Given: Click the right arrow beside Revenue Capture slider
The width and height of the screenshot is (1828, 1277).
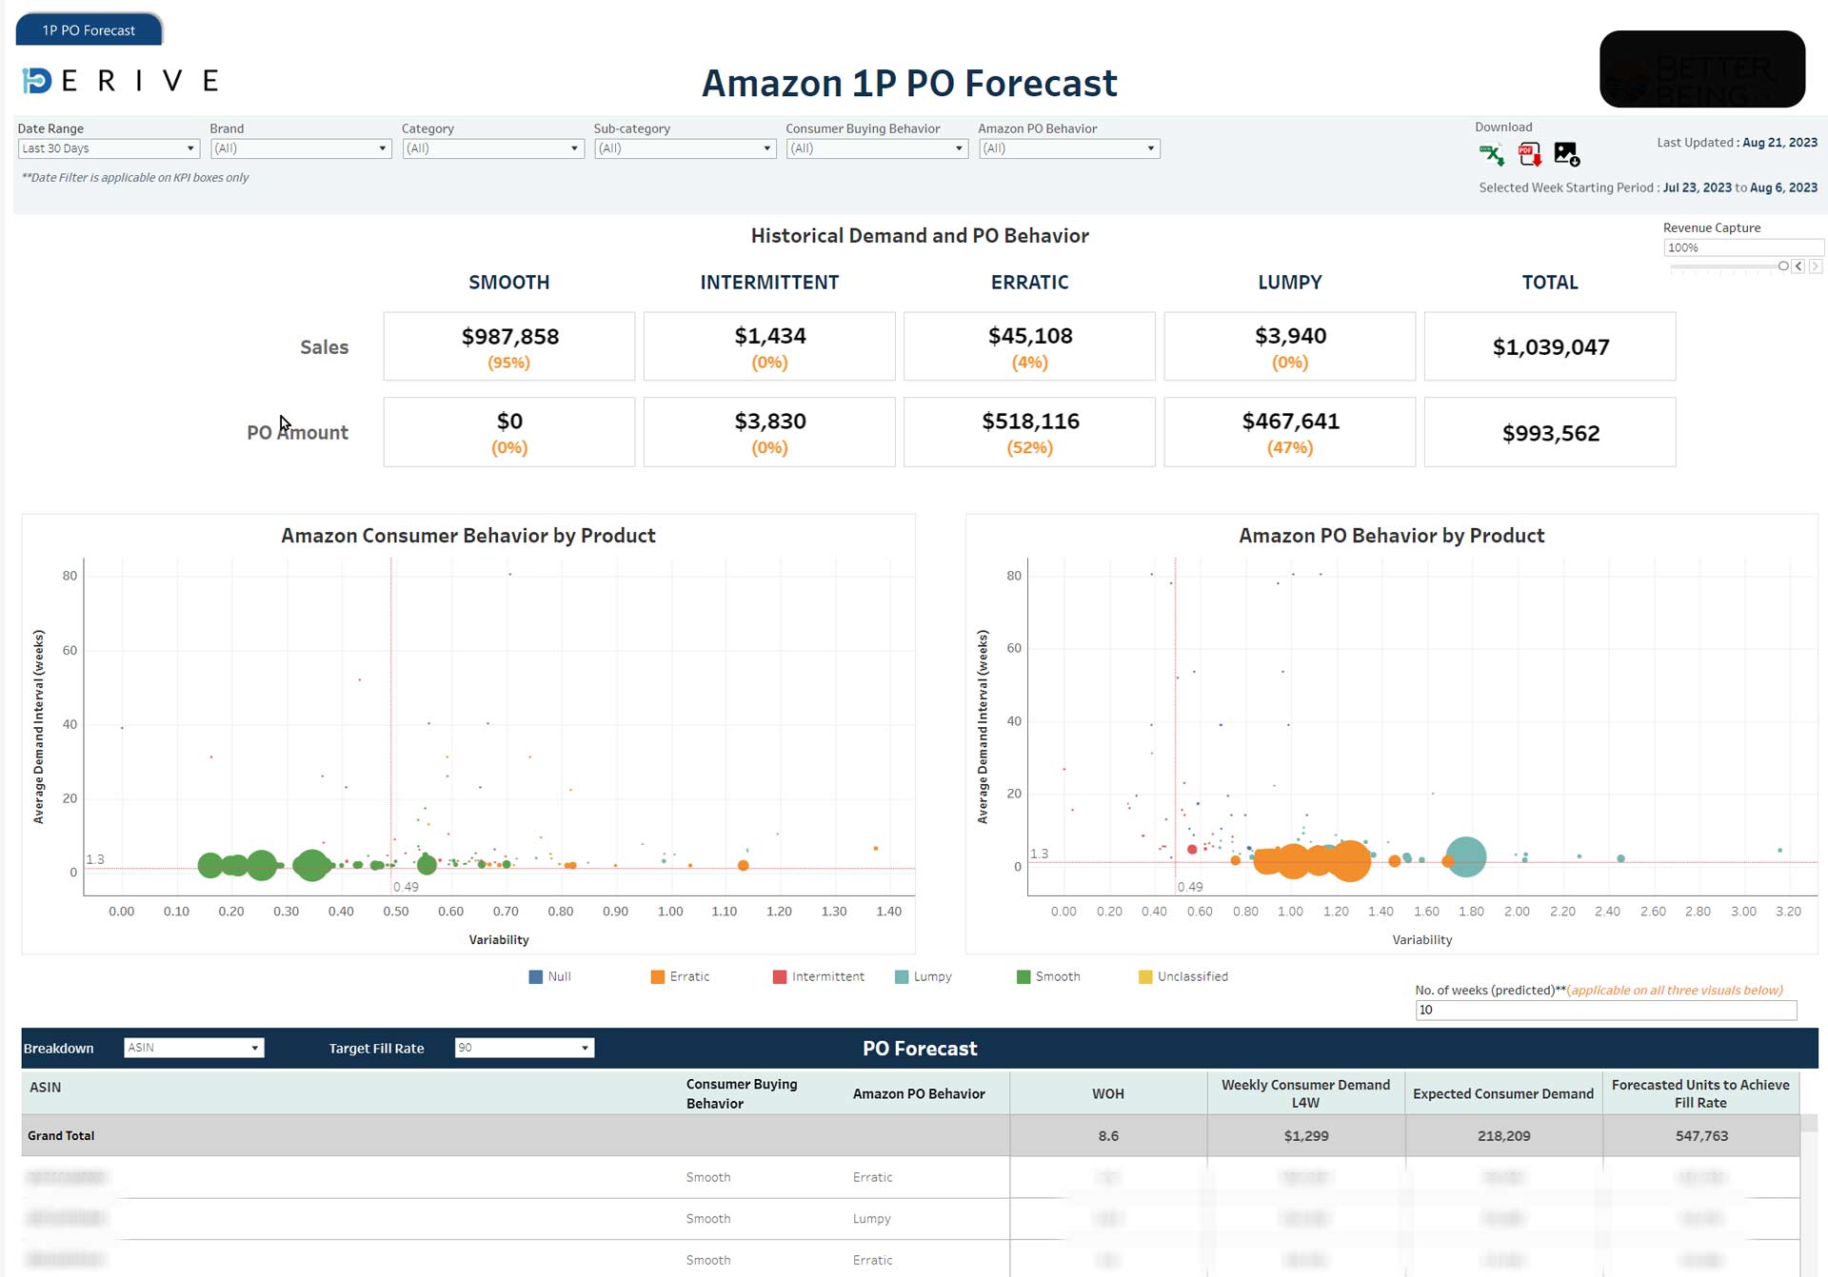Looking at the screenshot, I should click(x=1817, y=266).
